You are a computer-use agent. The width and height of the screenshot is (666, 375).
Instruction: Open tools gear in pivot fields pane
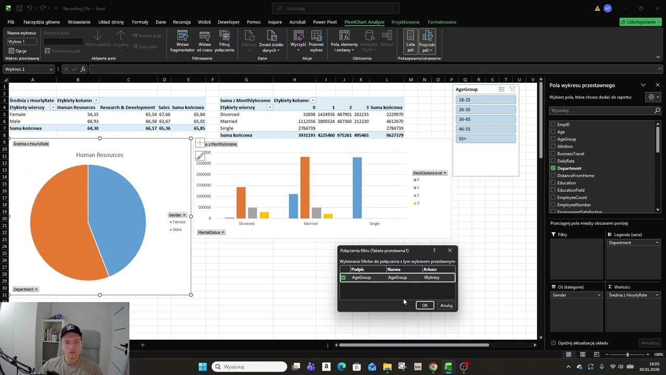(x=652, y=97)
